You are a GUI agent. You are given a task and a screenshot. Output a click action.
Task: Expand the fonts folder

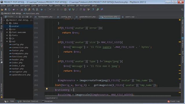click(7, 35)
